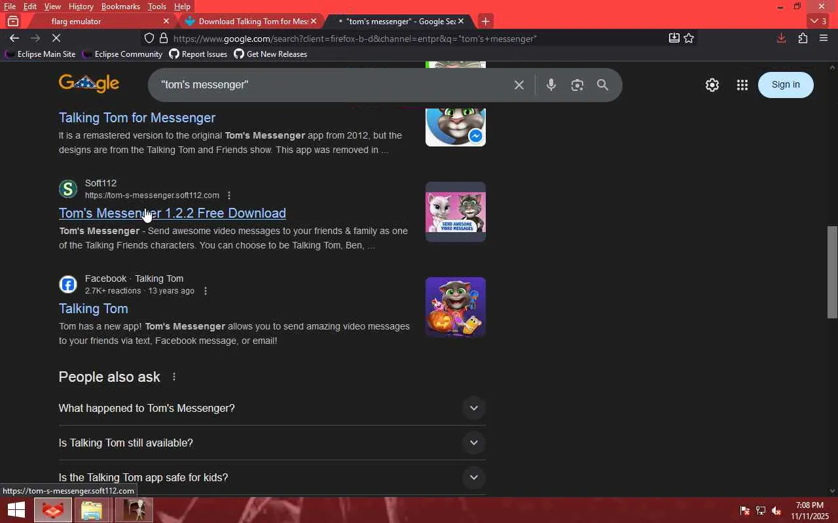Image resolution: width=838 pixels, height=523 pixels.
Task: Open the Firefox View icon
Action: coord(13,21)
